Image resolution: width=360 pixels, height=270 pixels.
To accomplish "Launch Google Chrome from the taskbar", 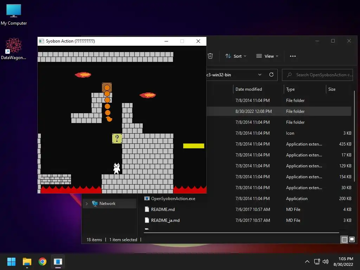I will (x=43, y=262).
